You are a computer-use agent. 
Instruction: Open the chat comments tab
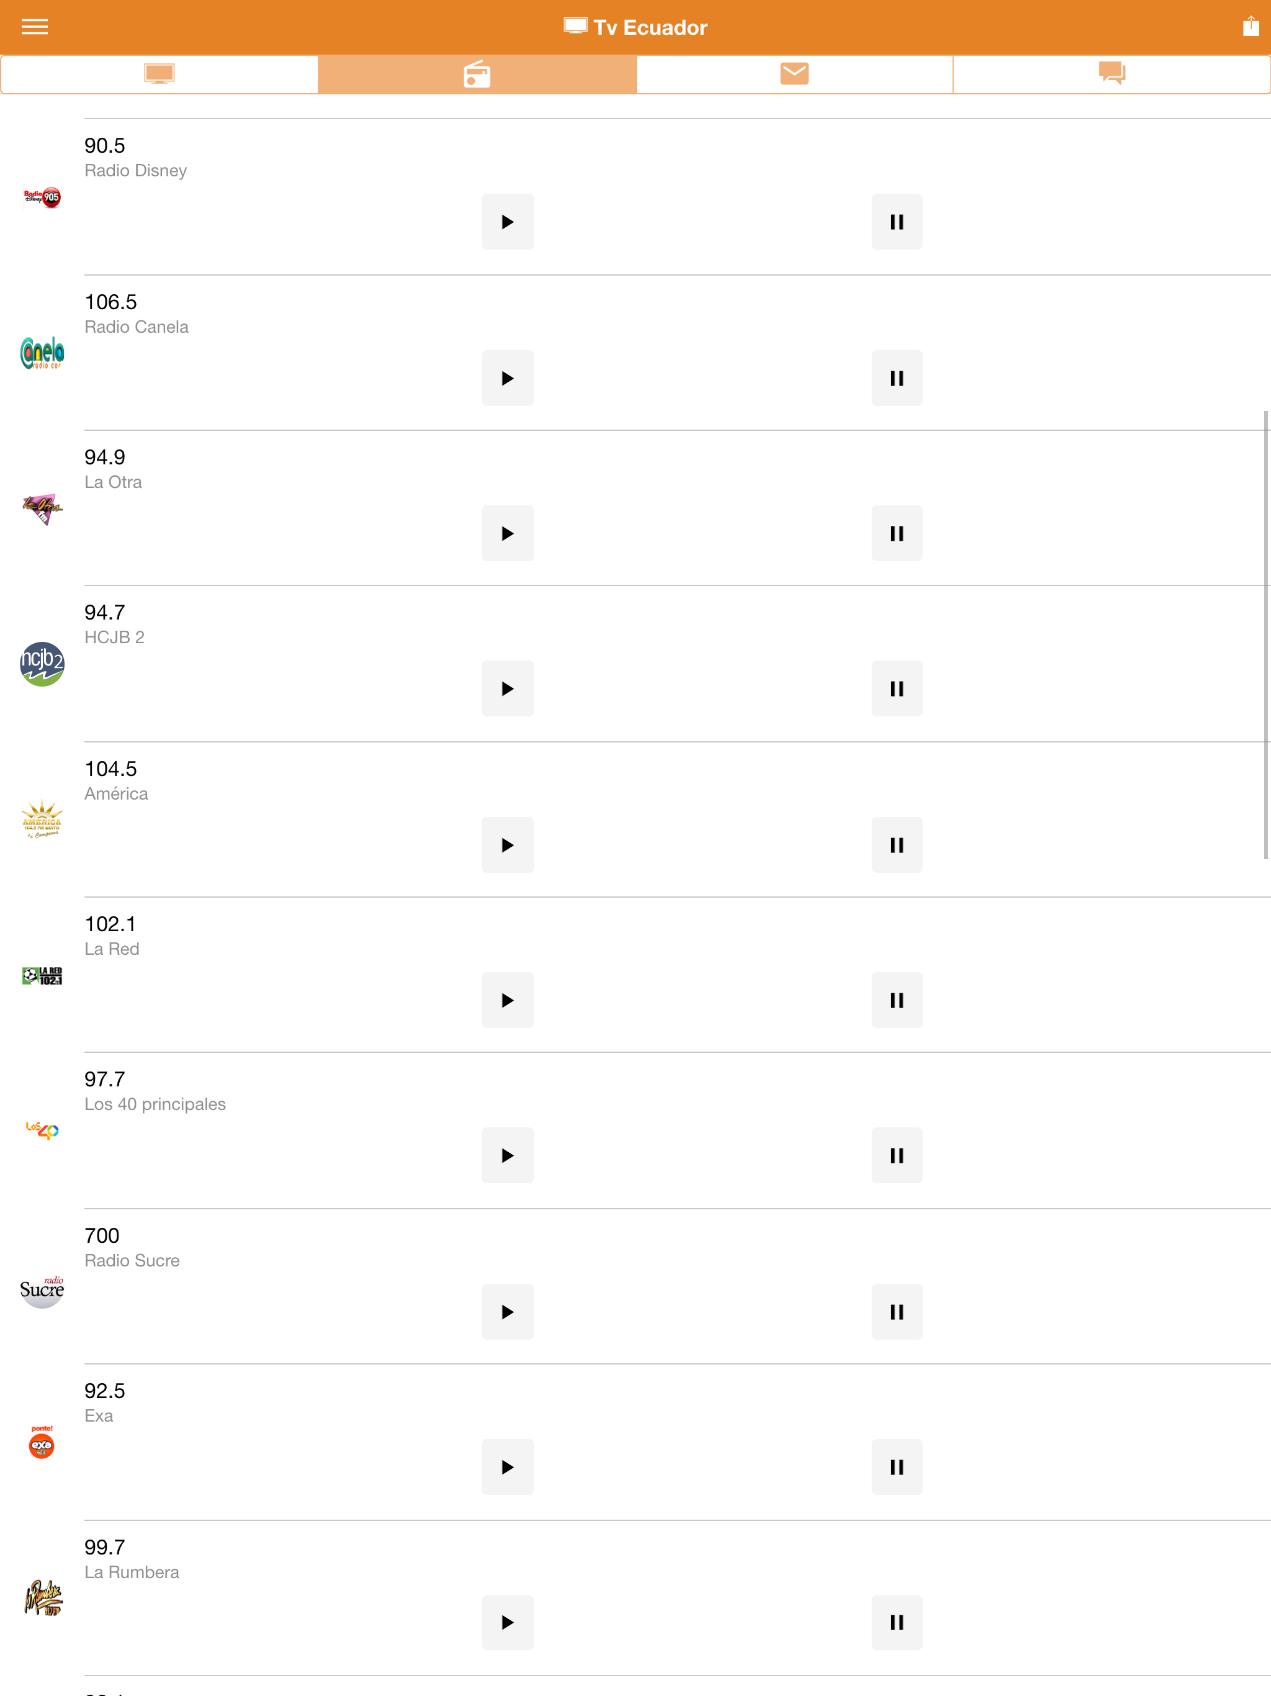click(x=1112, y=74)
